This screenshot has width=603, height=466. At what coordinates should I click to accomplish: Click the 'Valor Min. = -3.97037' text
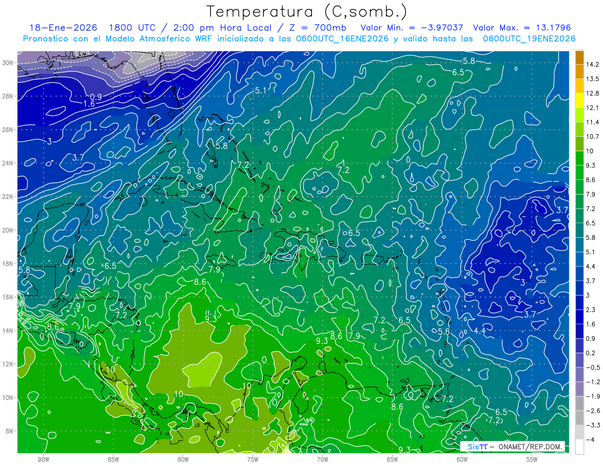click(x=412, y=27)
